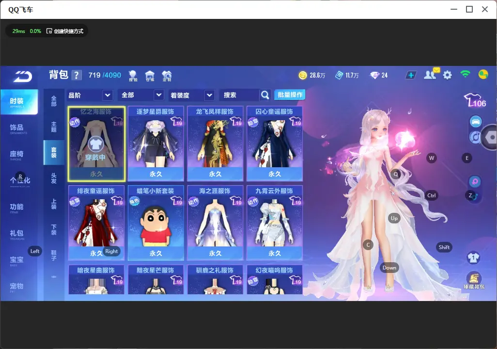Click the search magnifier icon

point(265,95)
